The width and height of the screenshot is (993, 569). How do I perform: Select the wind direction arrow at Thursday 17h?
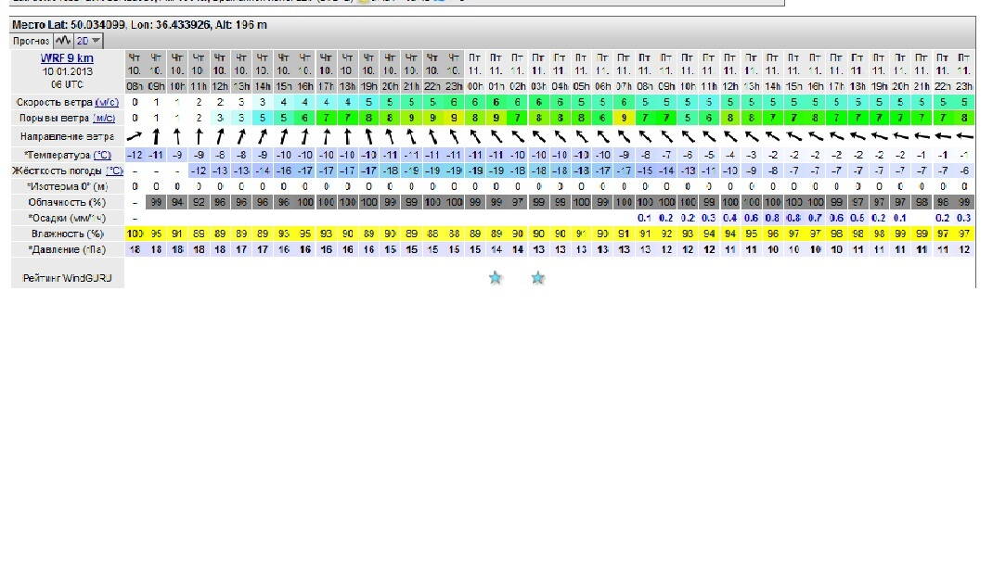tap(327, 136)
